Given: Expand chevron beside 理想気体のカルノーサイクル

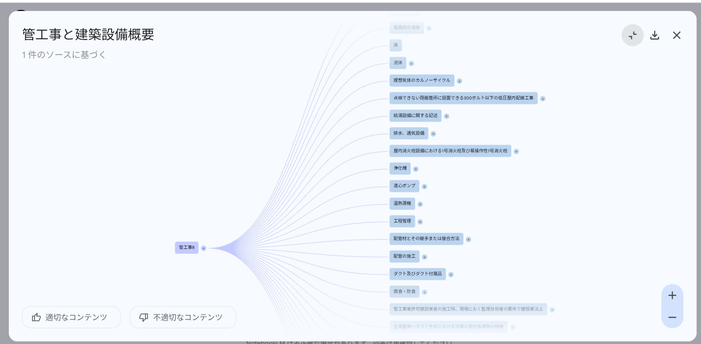Looking at the screenshot, I should pyautogui.click(x=459, y=81).
